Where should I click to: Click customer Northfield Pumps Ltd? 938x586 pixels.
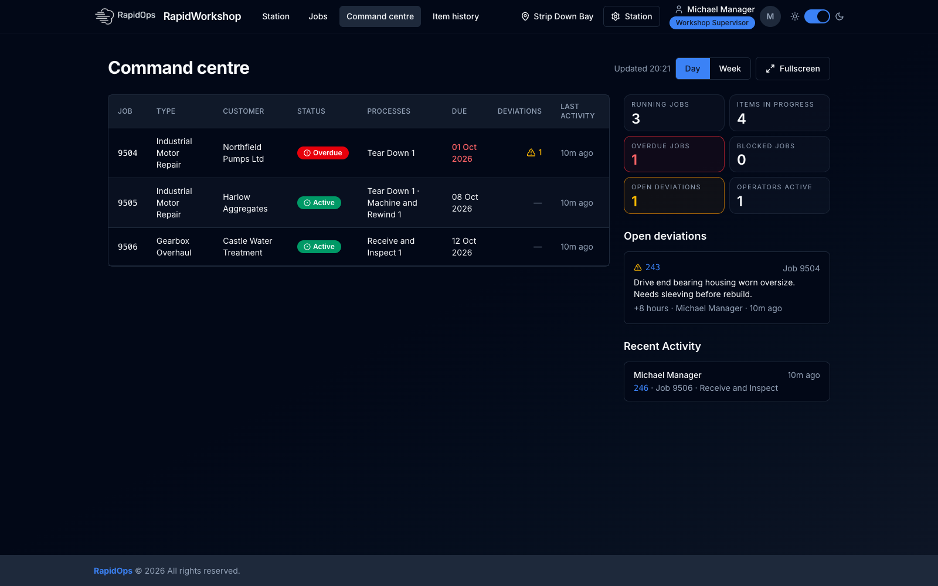(x=243, y=153)
